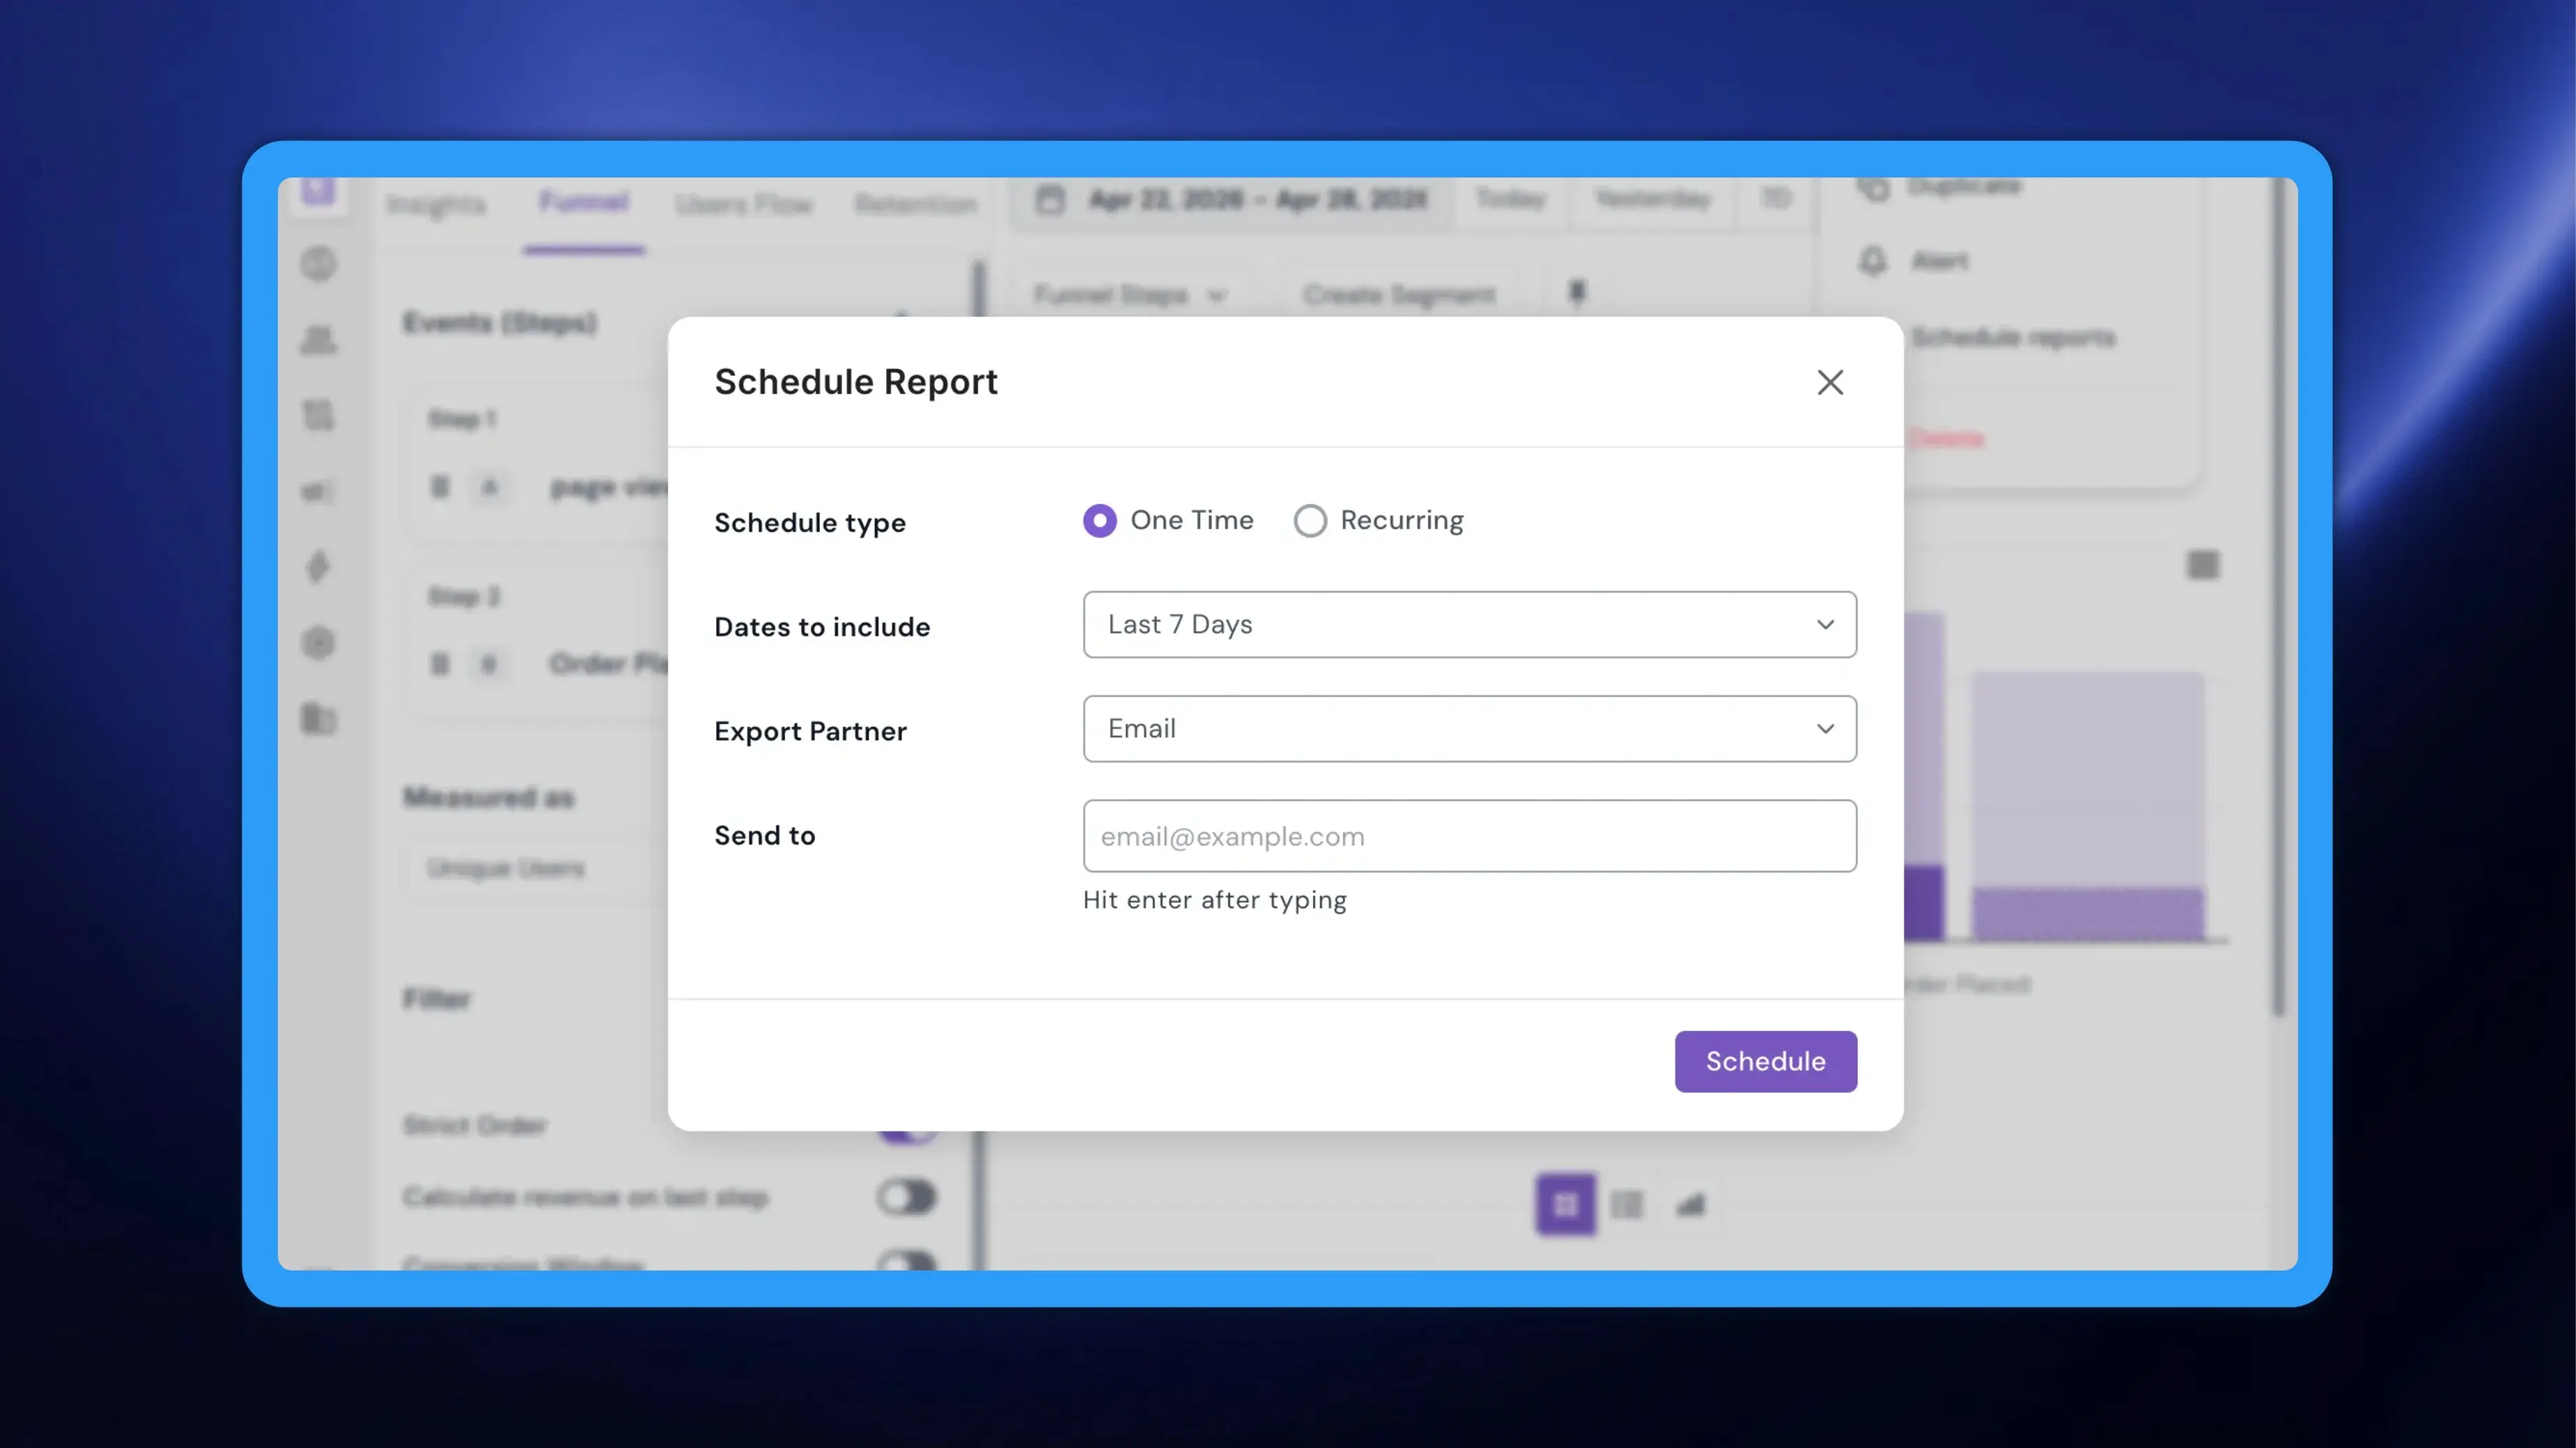
Task: Click the users icon in sidebar
Action: (319, 340)
